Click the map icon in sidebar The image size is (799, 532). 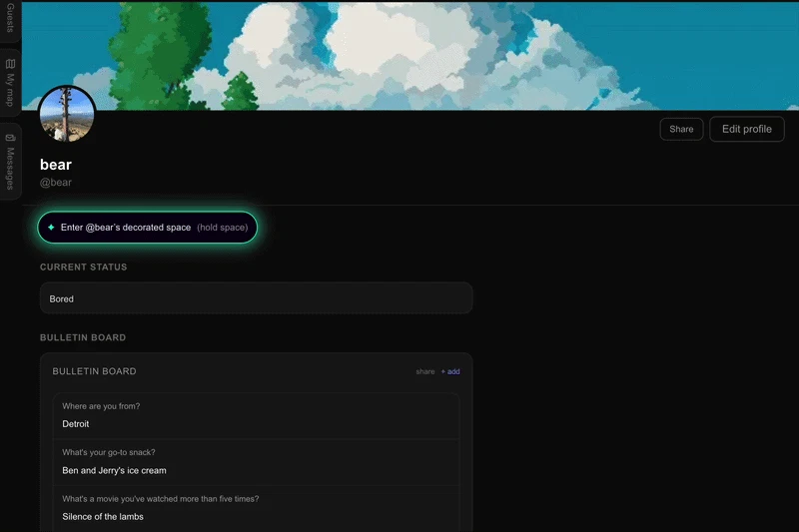[x=10, y=64]
